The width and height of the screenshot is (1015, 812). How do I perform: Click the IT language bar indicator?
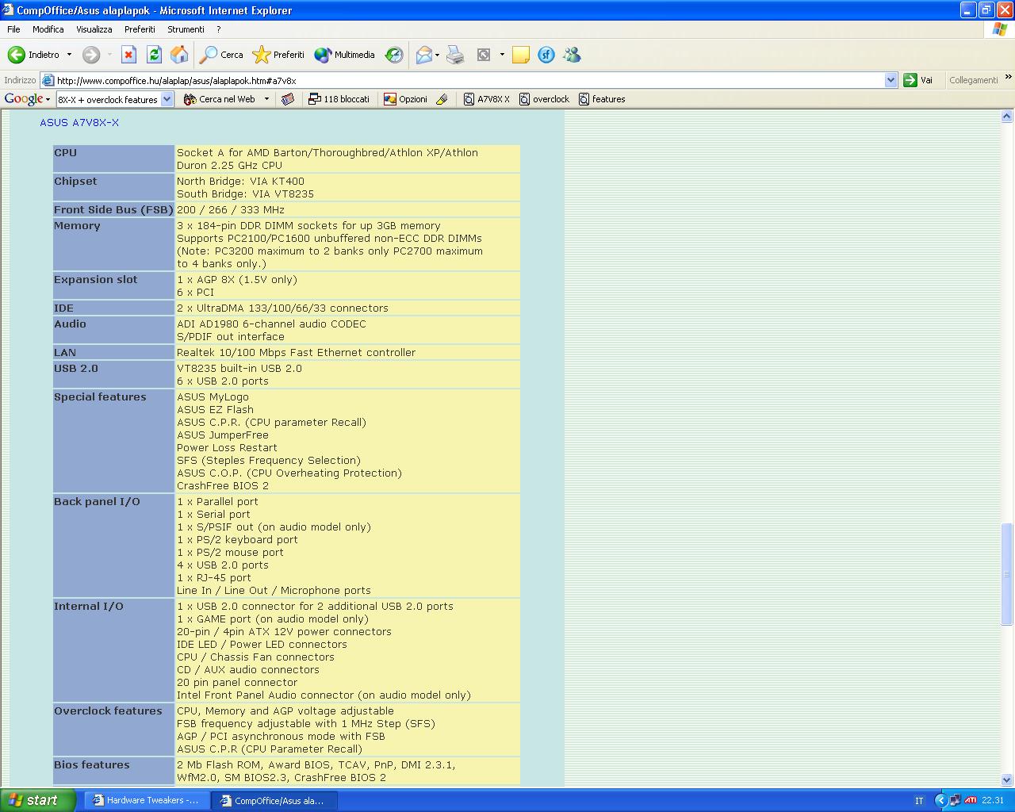919,801
